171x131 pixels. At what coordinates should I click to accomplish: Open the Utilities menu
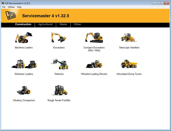point(11,7)
